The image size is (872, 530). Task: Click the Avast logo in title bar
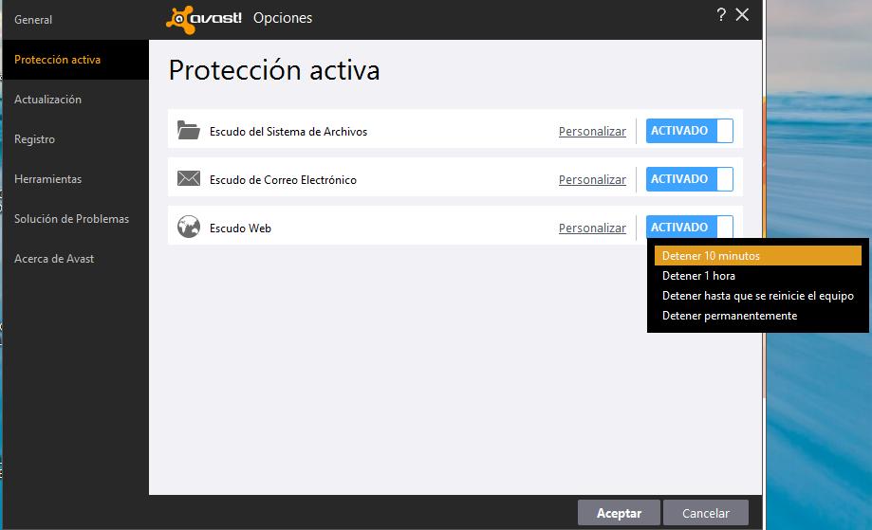204,20
